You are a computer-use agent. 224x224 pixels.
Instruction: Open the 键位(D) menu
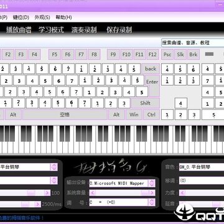21,17
